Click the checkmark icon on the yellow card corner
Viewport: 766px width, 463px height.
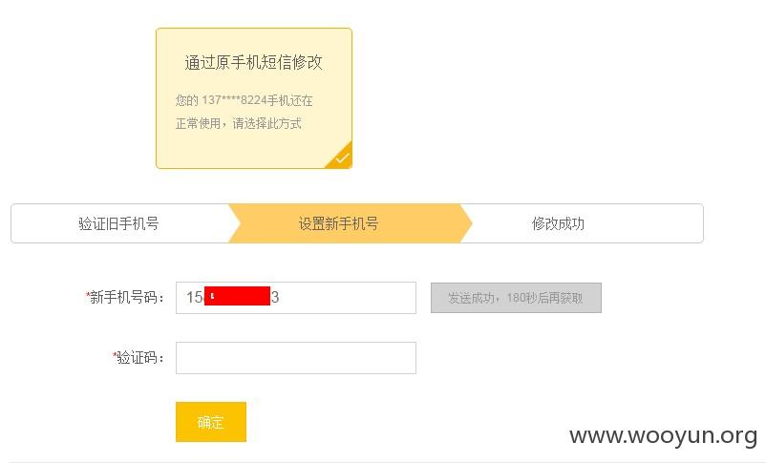tap(343, 158)
